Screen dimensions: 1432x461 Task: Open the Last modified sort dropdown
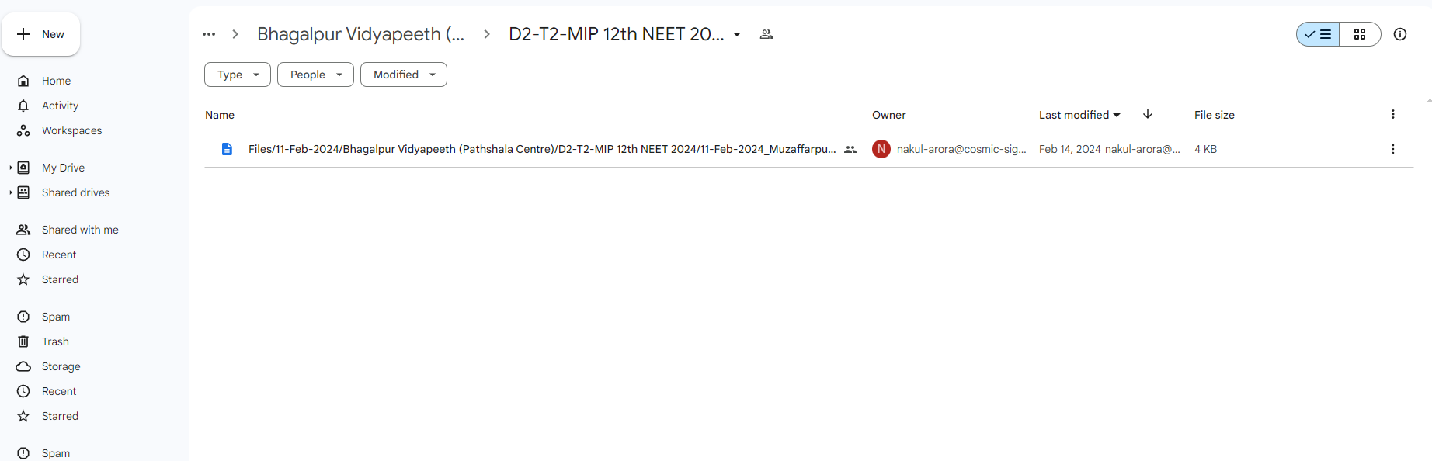coord(1079,115)
